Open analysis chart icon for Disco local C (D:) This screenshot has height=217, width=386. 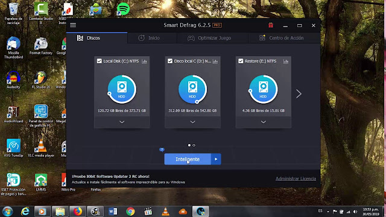[x=215, y=61]
